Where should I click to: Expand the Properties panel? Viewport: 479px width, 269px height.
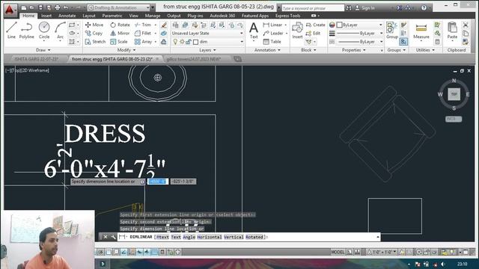(x=353, y=50)
